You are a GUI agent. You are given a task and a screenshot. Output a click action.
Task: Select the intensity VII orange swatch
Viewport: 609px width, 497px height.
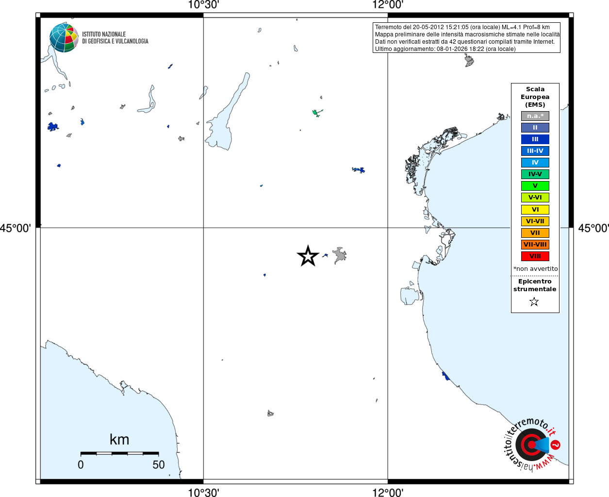[535, 233]
